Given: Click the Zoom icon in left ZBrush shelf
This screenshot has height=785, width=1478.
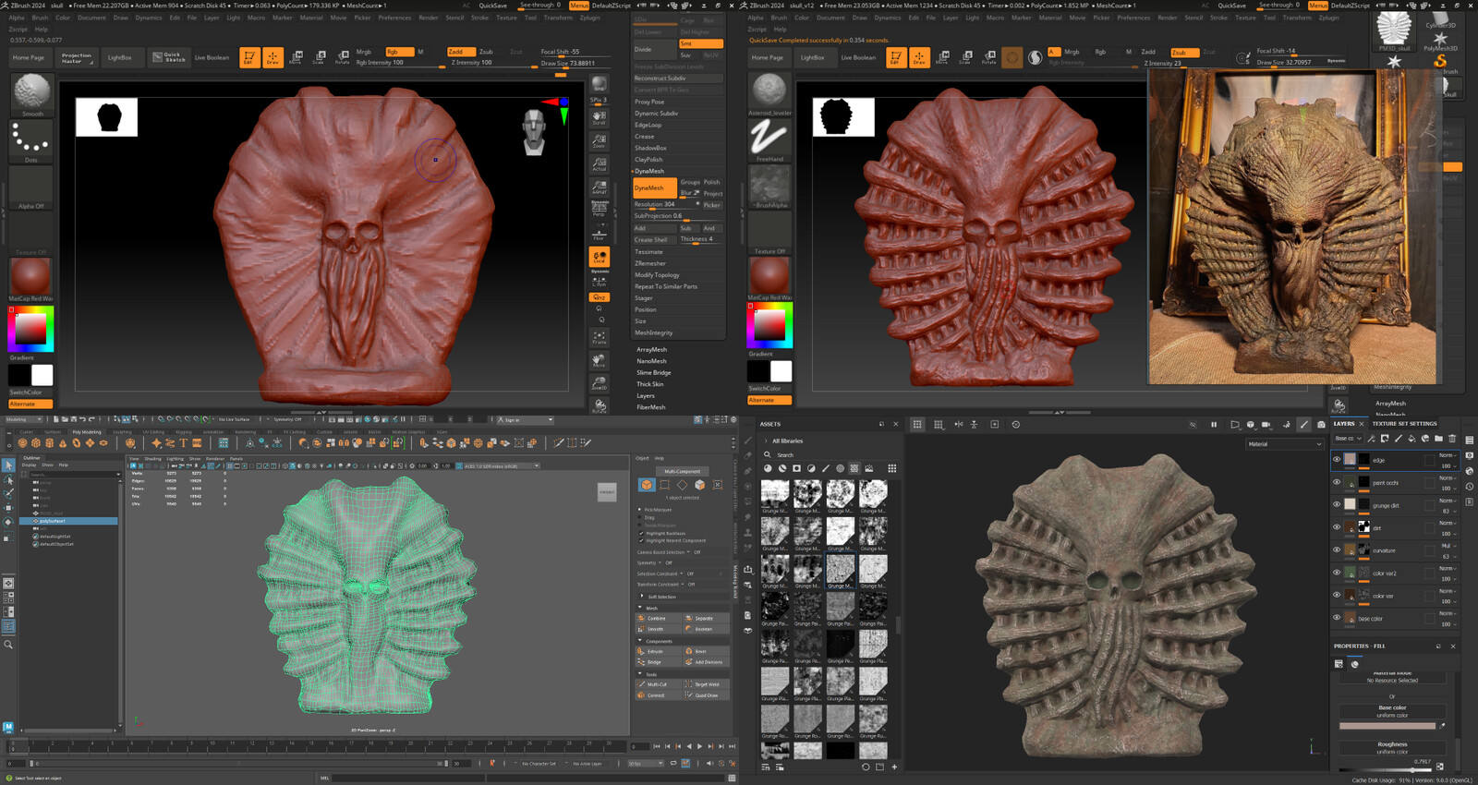Looking at the screenshot, I should (x=600, y=140).
